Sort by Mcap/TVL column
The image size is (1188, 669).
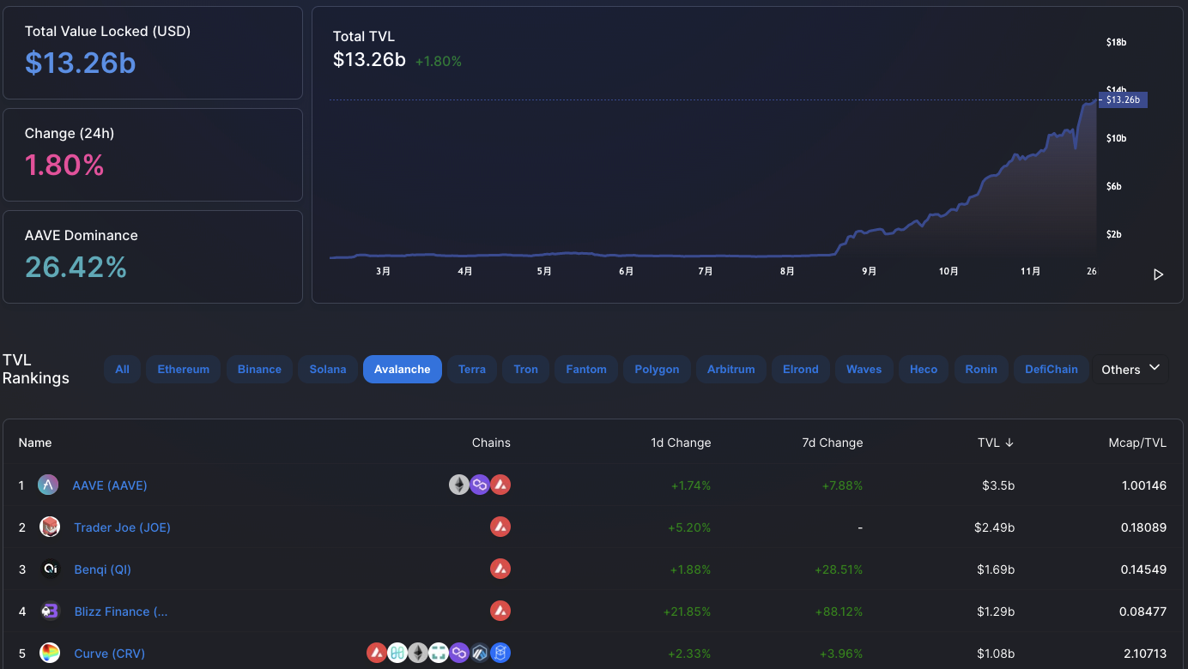coord(1137,443)
